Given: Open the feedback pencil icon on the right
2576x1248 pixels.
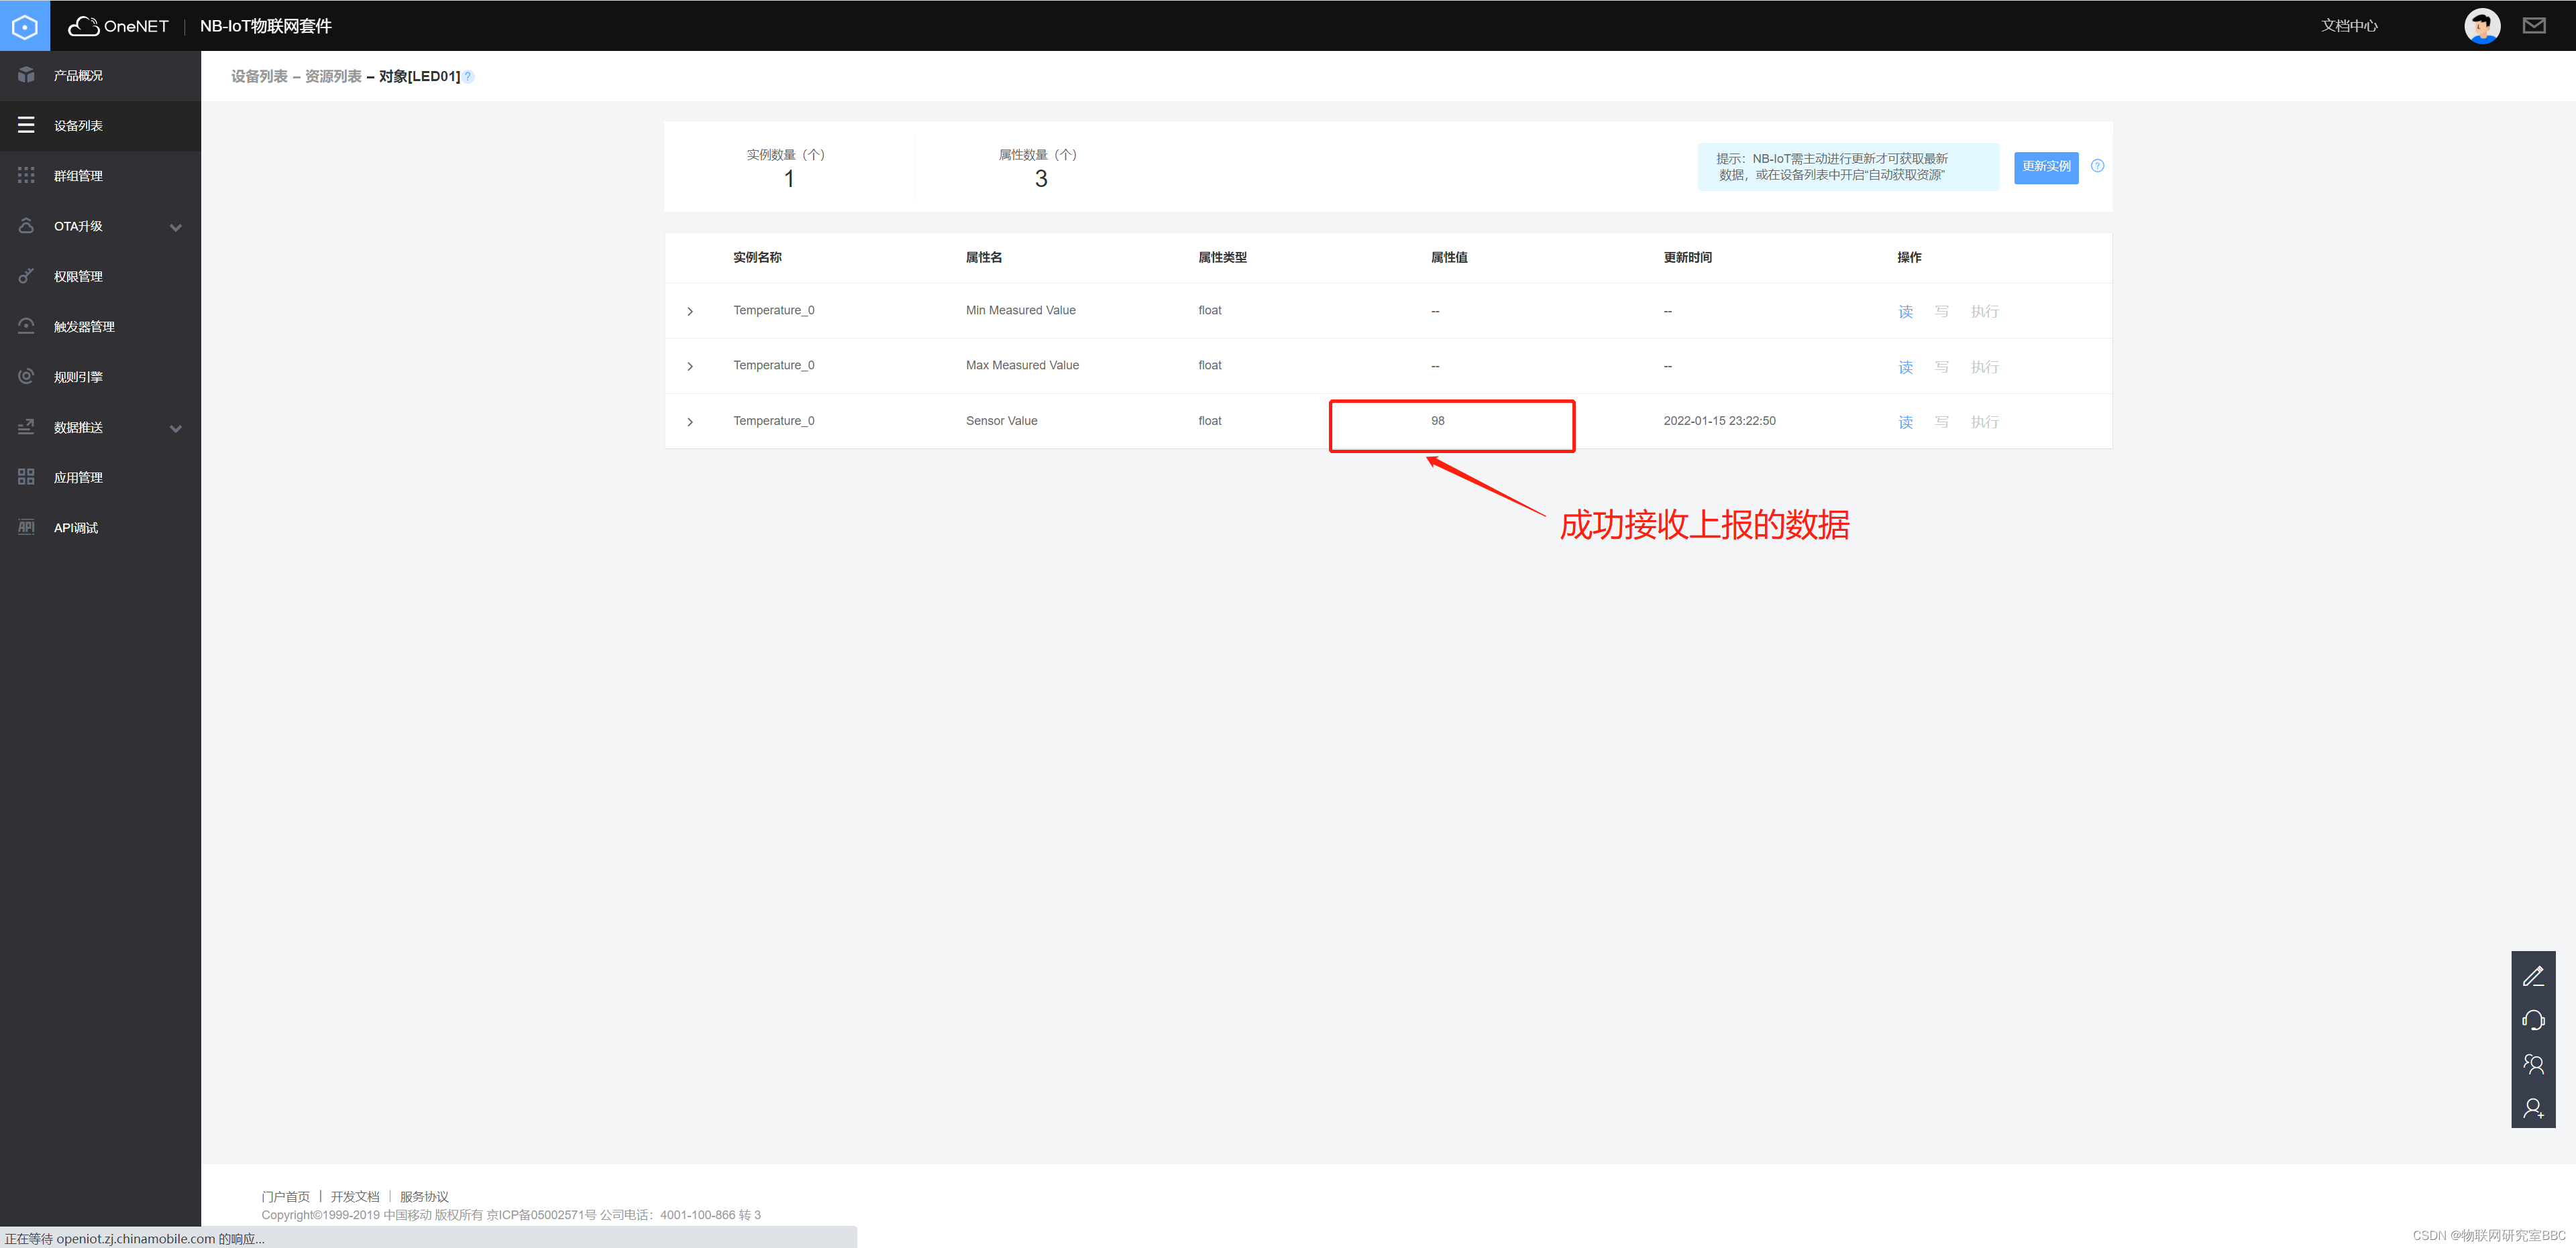Looking at the screenshot, I should click(x=2534, y=977).
